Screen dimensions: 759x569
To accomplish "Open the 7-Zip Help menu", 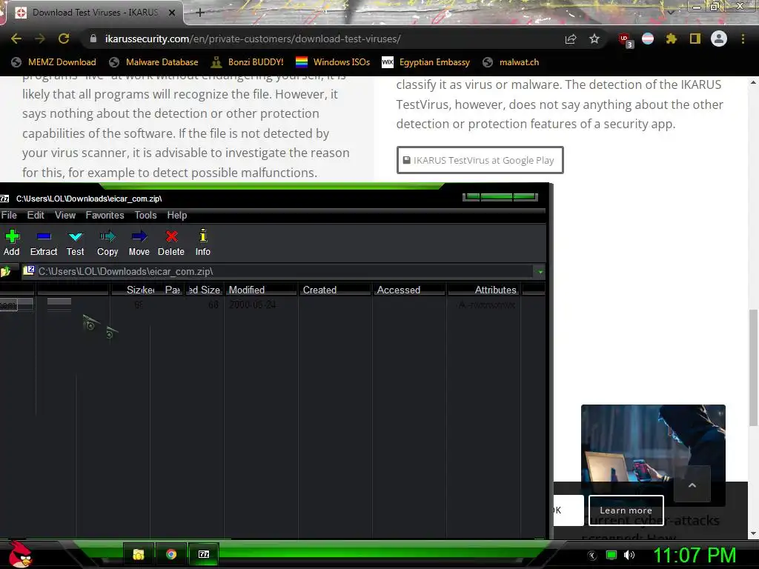I will (176, 216).
